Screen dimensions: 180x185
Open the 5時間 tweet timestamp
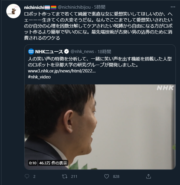(x=100, y=7)
